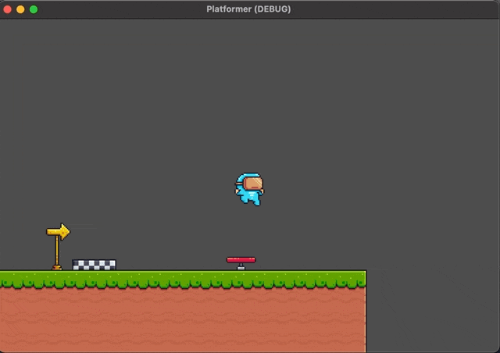
Task: Click the astronaut's brown helmet visor
Action: [253, 184]
